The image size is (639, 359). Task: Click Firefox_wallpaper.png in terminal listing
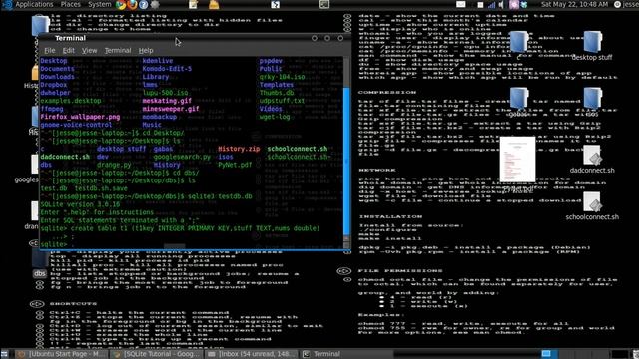click(80, 117)
